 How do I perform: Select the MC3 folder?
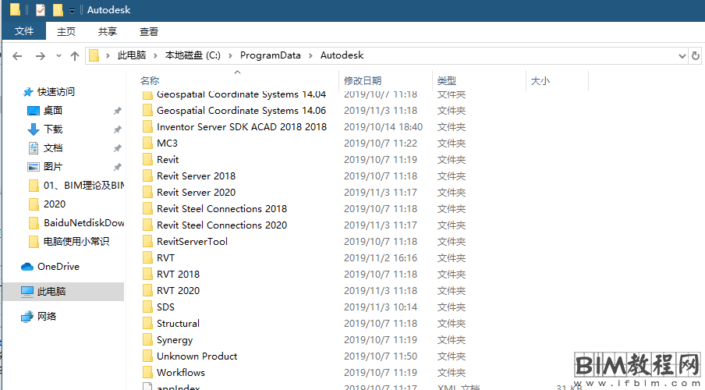point(167,144)
